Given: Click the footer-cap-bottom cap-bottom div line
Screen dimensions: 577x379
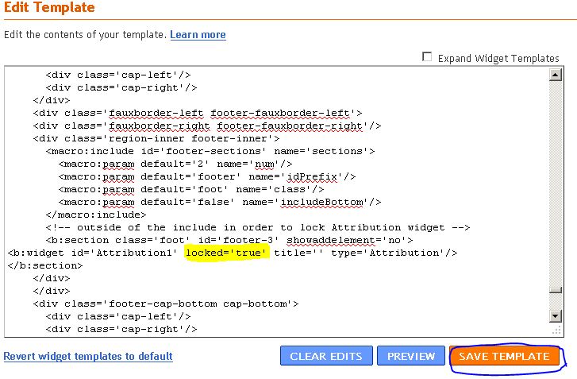Looking at the screenshot, I should 166,304.
